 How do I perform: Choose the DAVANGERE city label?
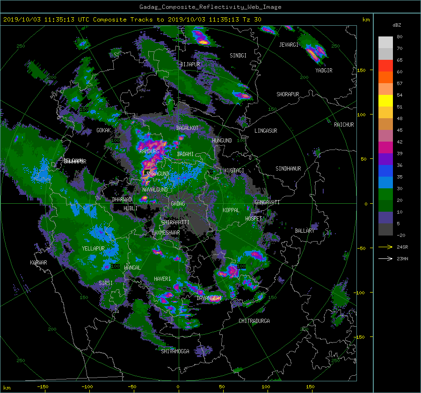[209, 298]
